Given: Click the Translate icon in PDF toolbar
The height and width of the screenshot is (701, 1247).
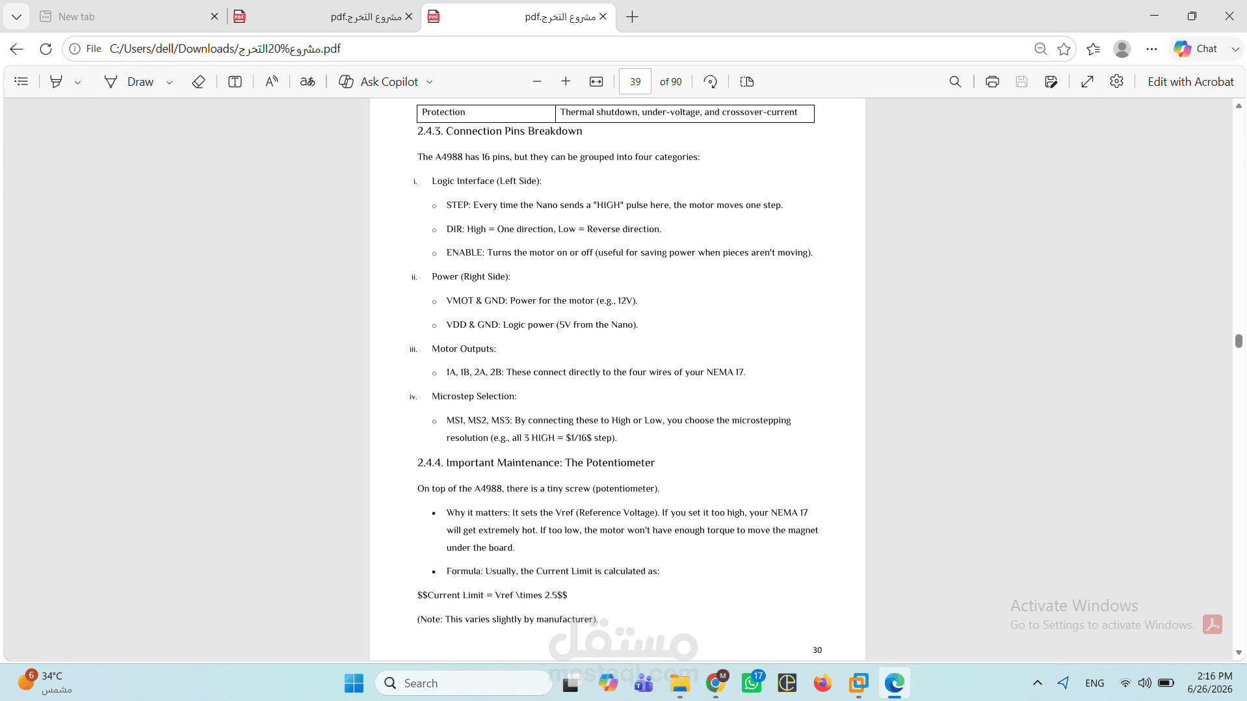Looking at the screenshot, I should pos(308,81).
